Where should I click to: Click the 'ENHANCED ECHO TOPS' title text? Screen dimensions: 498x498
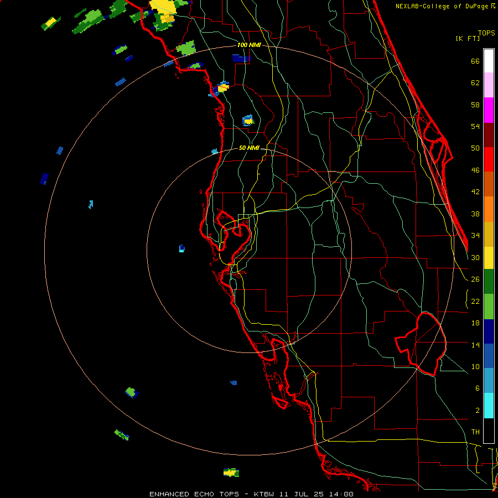pos(194,494)
